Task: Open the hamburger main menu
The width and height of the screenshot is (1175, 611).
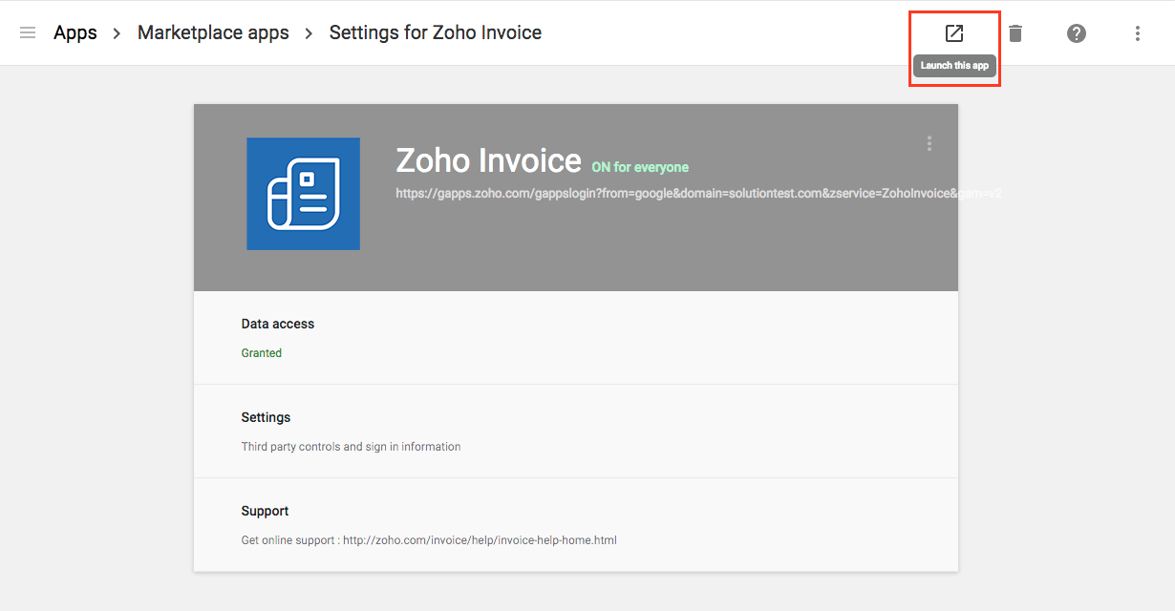Action: point(28,32)
